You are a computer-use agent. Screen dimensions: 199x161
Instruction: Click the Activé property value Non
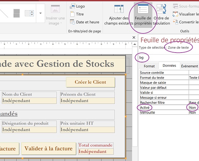point(193,107)
